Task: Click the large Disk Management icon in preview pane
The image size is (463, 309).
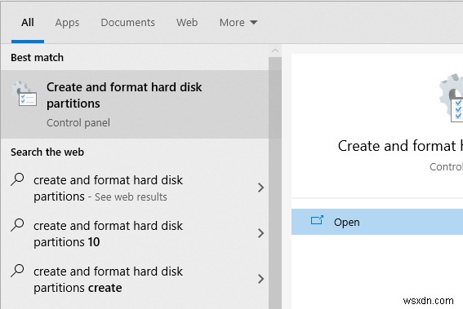Action: pos(452,98)
